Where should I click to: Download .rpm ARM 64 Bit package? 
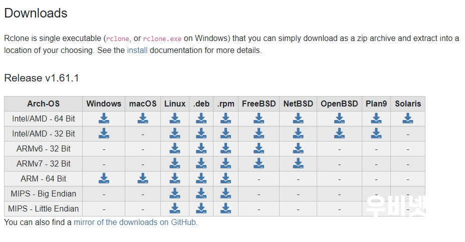225,178
